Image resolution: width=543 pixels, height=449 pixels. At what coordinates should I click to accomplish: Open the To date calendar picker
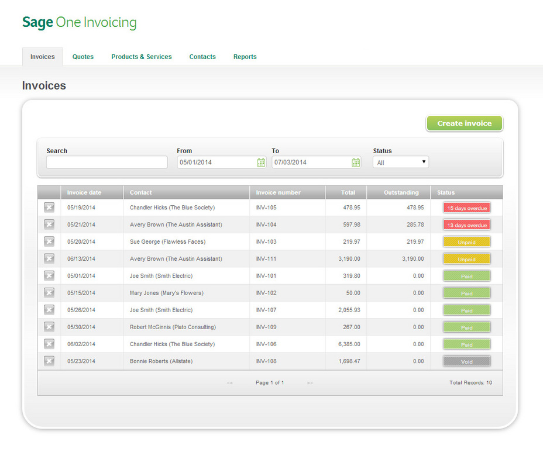coord(356,162)
